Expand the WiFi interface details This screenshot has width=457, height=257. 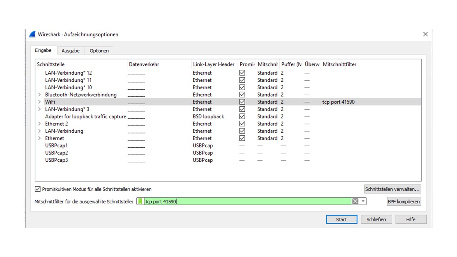tap(40, 102)
